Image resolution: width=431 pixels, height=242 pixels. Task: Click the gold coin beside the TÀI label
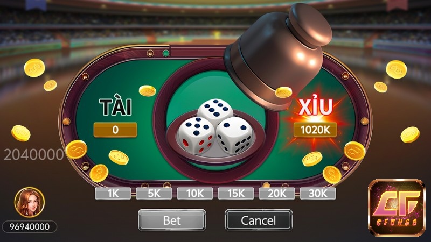[x=147, y=91]
